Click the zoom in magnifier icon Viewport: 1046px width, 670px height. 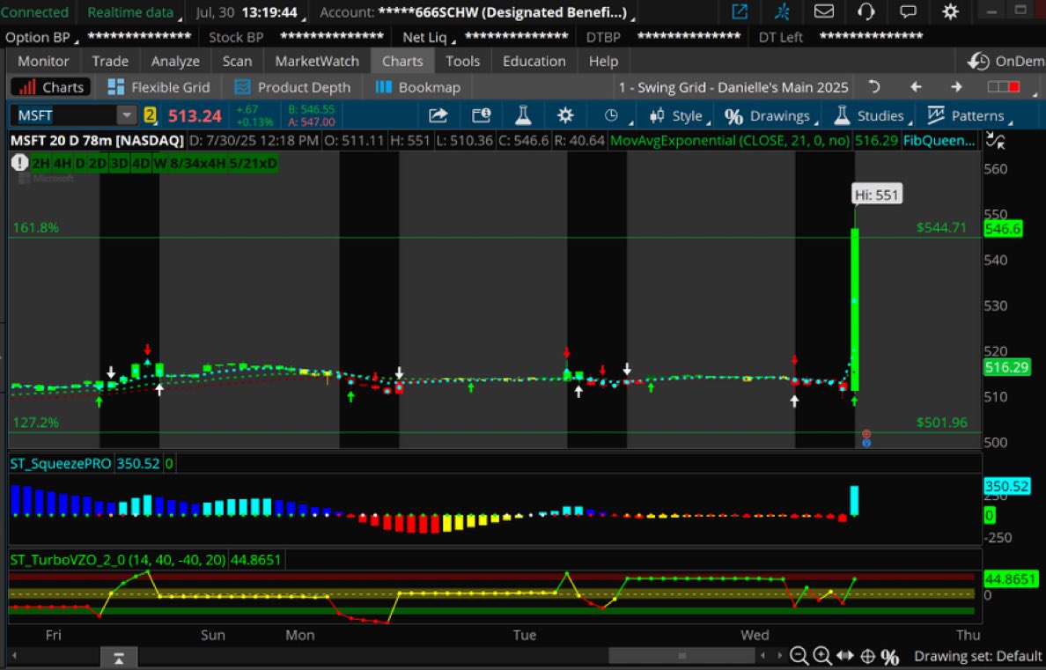[821, 656]
